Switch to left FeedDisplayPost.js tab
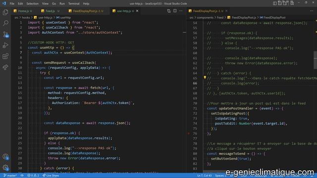 (x=86, y=11)
